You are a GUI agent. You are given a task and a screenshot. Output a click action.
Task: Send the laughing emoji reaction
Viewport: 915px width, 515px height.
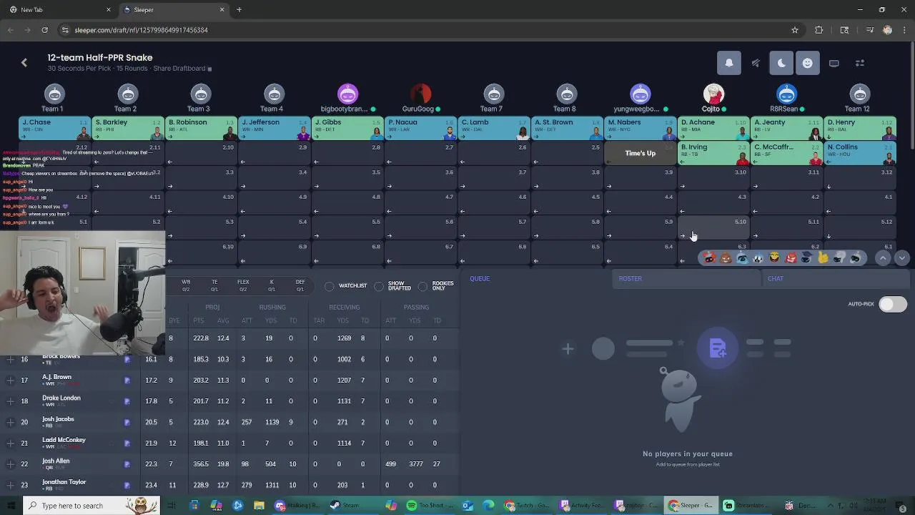pyautogui.click(x=775, y=258)
